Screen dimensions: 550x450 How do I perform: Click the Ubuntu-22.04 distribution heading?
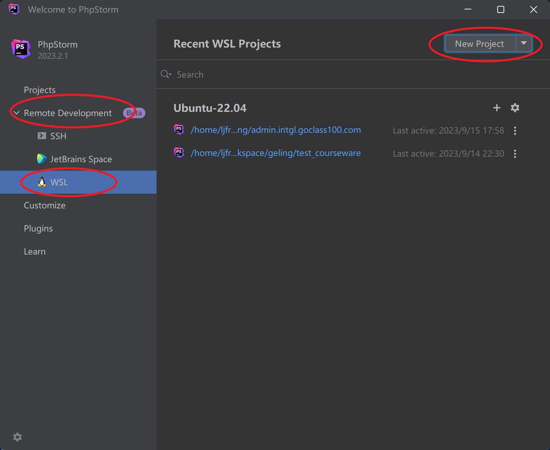click(210, 108)
